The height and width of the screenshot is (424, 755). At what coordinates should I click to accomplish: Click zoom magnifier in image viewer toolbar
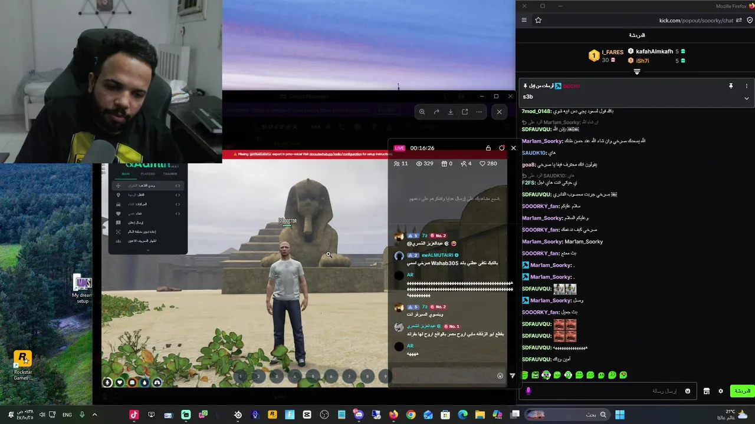[422, 112]
